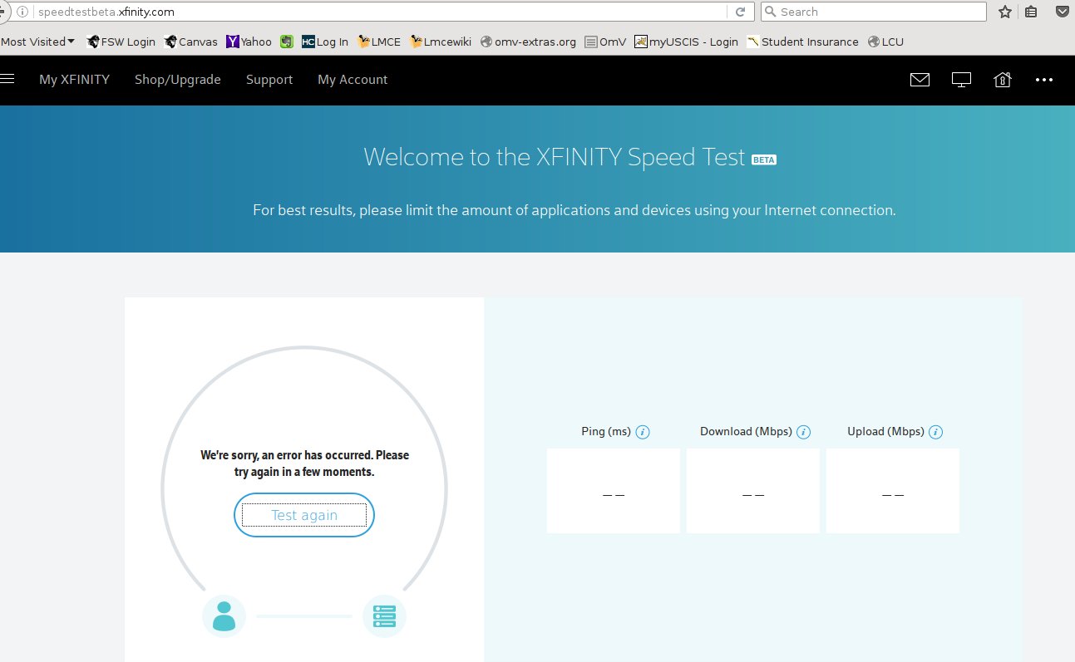Screen dimensions: 1075x662
Task: Open the Student Insurance bookmark
Action: pyautogui.click(x=802, y=42)
